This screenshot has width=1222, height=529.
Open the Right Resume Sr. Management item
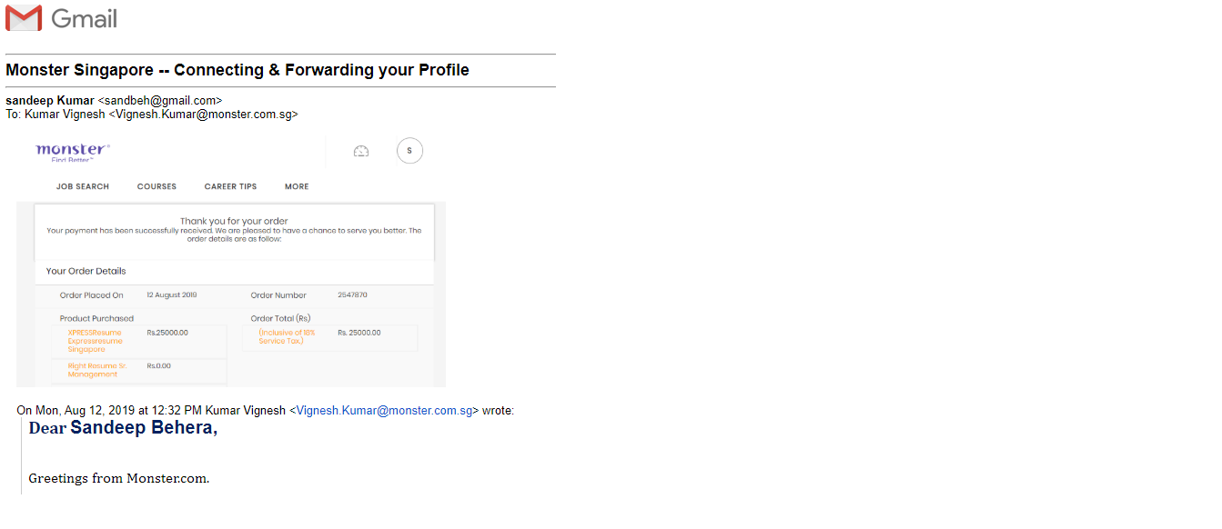[x=97, y=370]
